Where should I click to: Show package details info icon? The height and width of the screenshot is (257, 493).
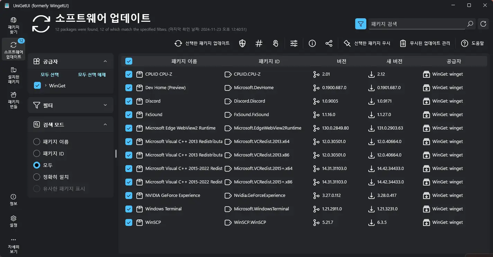pyautogui.click(x=312, y=43)
